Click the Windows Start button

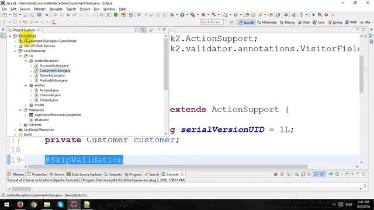coord(6,204)
